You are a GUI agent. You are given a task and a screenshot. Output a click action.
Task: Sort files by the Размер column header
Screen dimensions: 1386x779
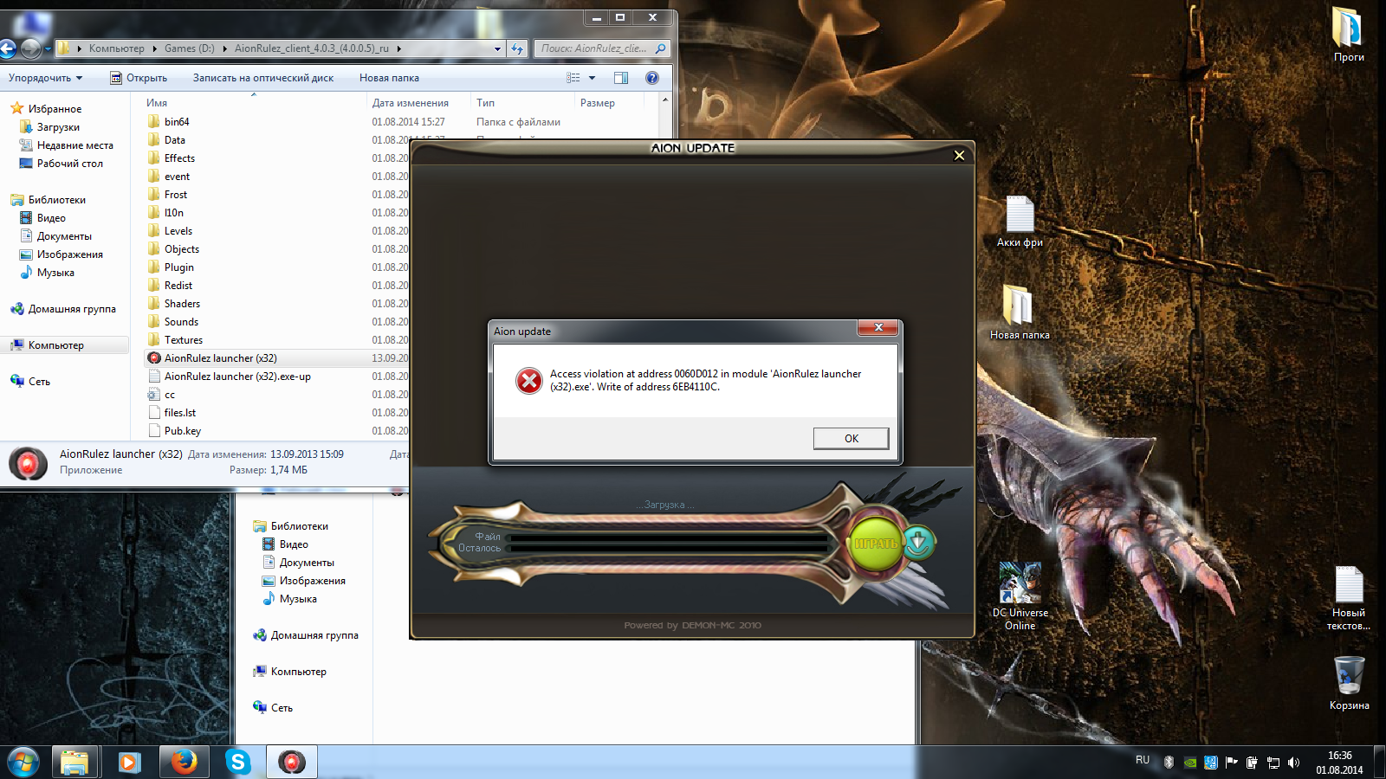pyautogui.click(x=598, y=103)
